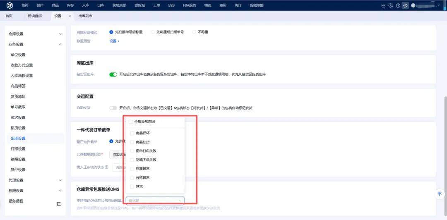Select 先称重后扫描单号 radio button
The height and width of the screenshot is (220, 447).
153,32
